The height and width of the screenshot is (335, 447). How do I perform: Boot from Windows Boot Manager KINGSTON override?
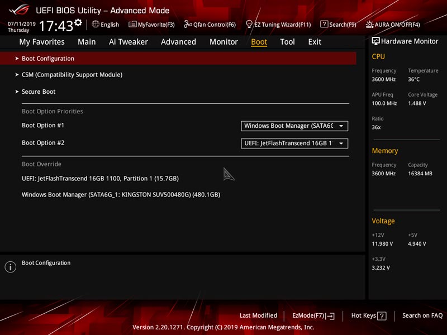coord(121,195)
